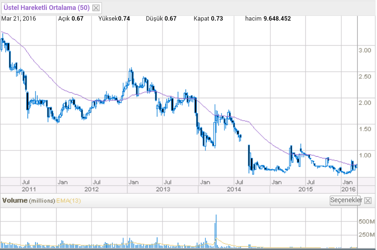The width and height of the screenshot is (377, 250).
Task: Click the Volume (millions) panel title
Action: pyautogui.click(x=29, y=201)
